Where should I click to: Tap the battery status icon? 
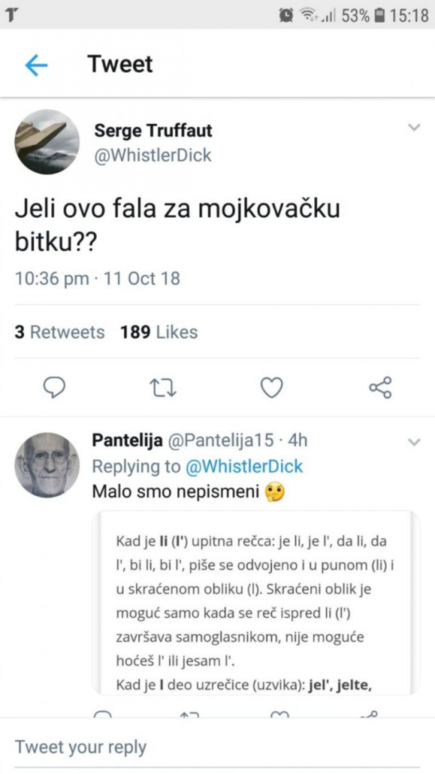(380, 15)
